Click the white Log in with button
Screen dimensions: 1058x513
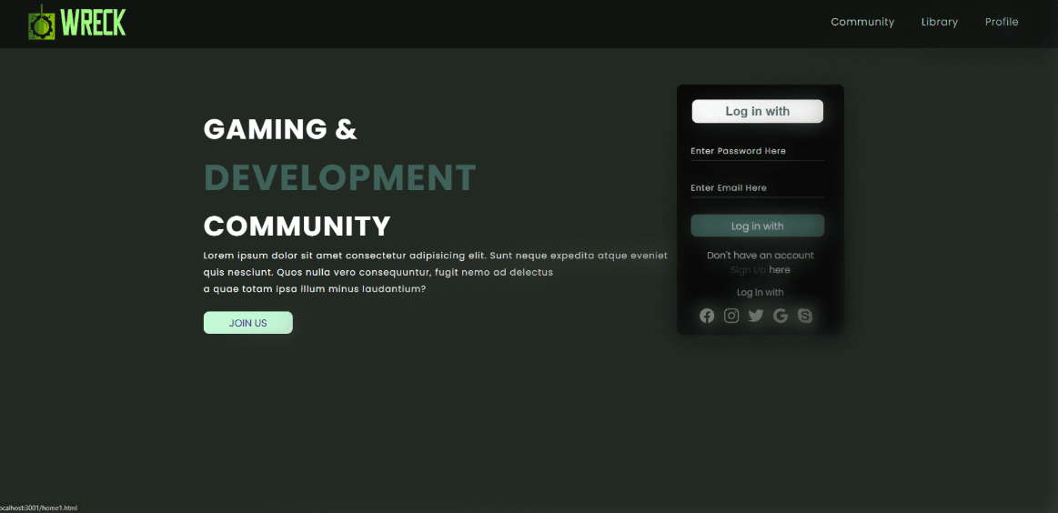757,111
